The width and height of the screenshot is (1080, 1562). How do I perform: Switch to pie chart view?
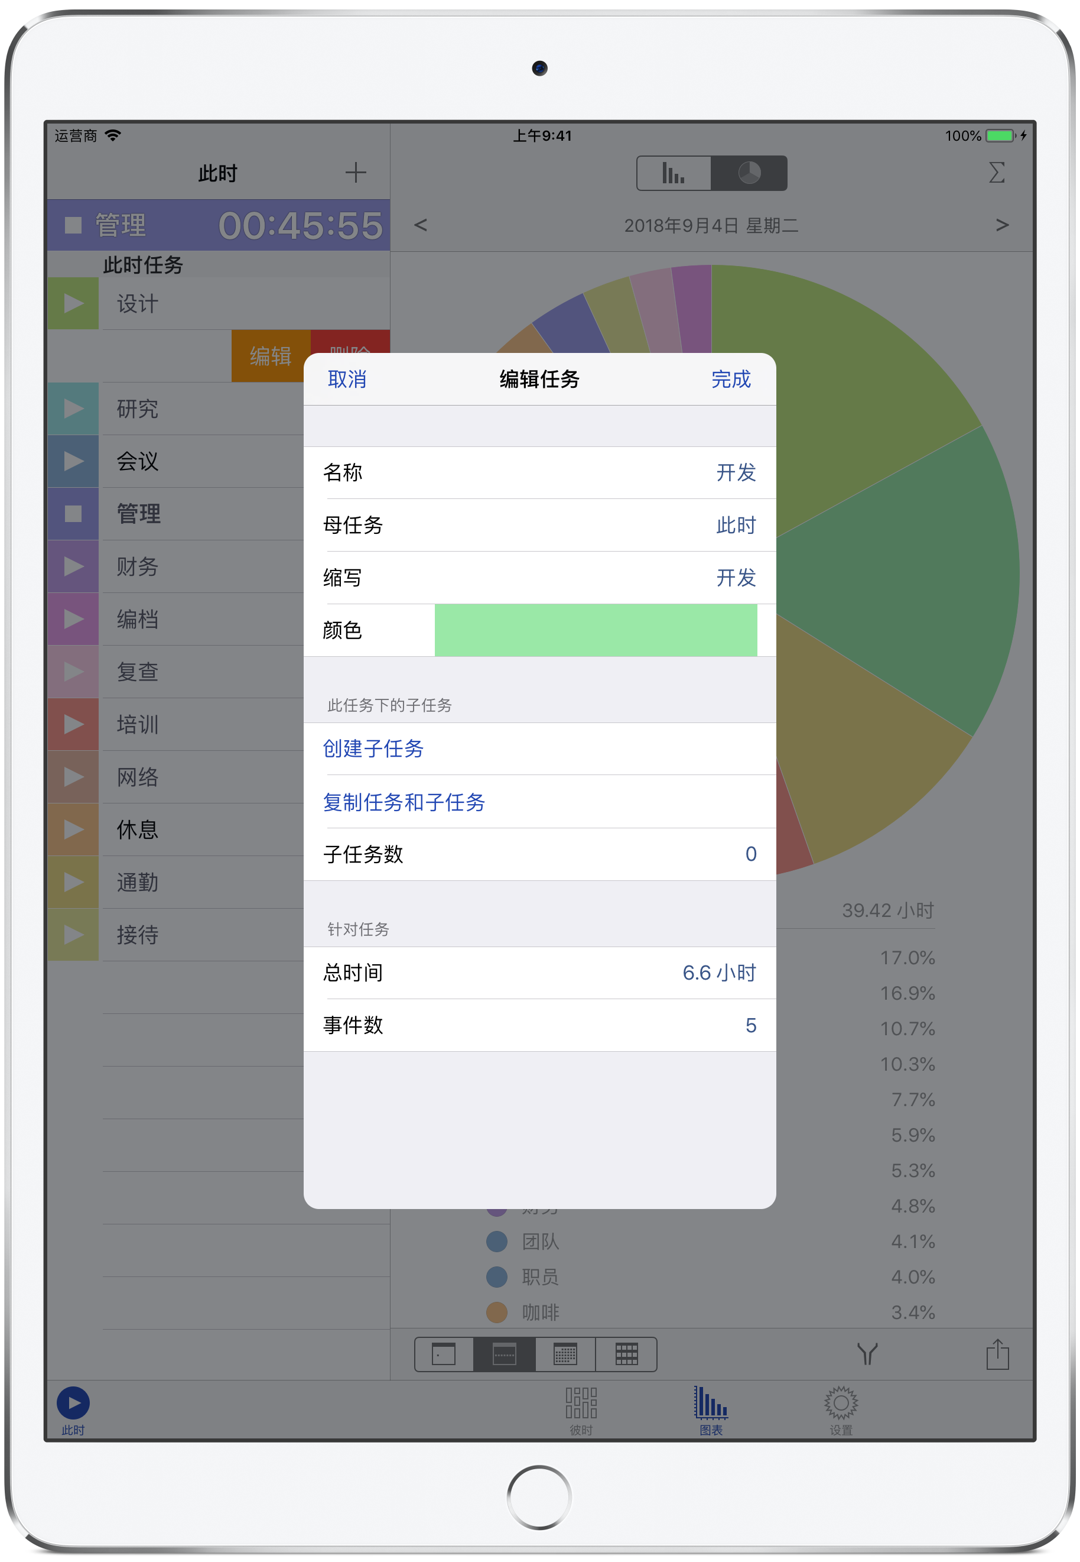(749, 173)
